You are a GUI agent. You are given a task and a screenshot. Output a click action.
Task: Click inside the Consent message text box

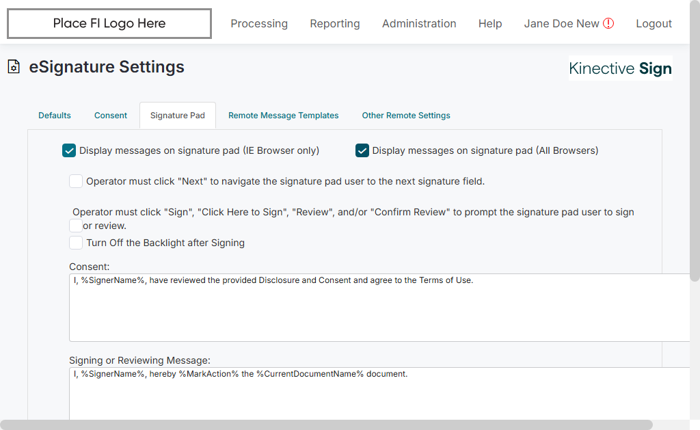pyautogui.click(x=376, y=308)
